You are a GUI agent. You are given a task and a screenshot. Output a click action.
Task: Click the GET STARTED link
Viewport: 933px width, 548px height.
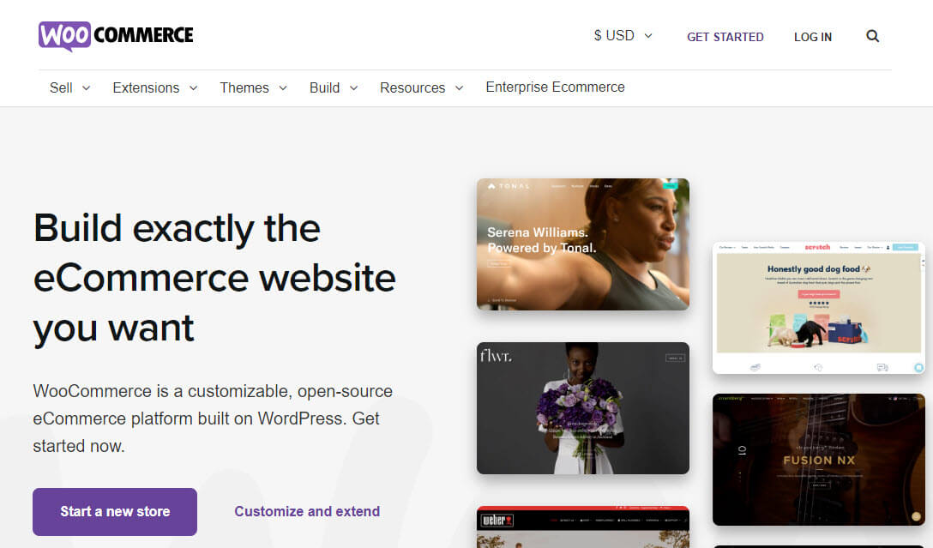coord(725,37)
